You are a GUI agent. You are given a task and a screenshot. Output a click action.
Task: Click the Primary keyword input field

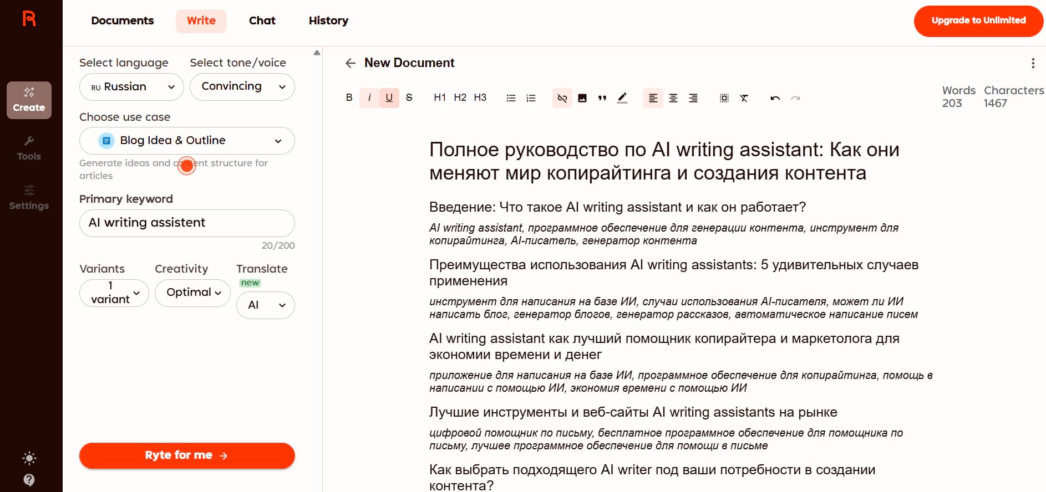click(x=187, y=223)
